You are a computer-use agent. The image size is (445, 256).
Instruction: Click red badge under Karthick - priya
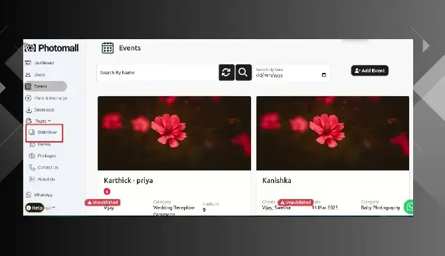(x=107, y=192)
